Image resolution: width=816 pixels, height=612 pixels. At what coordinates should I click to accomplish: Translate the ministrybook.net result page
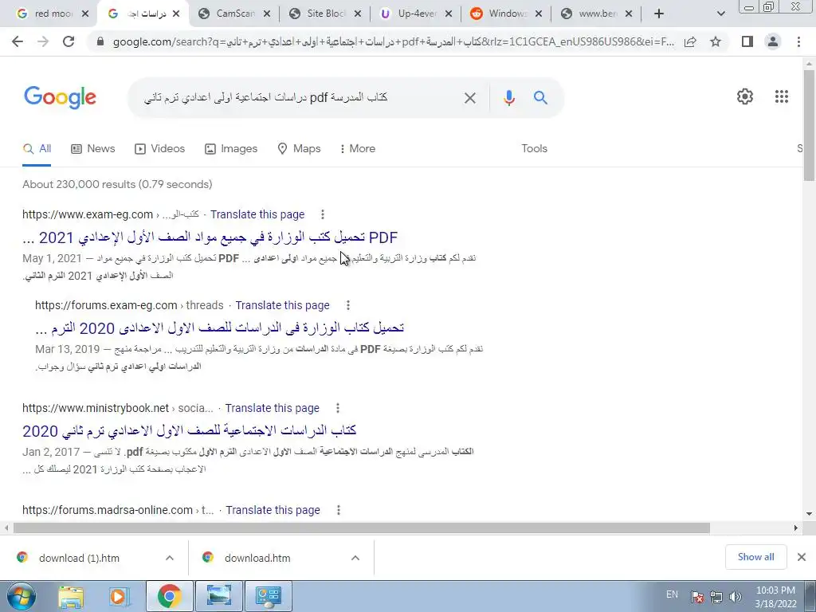(x=273, y=408)
